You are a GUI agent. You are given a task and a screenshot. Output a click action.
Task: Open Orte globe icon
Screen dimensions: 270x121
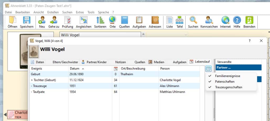pos(112,20)
